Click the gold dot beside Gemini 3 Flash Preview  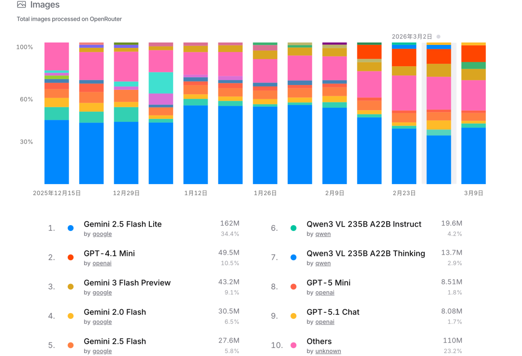[x=71, y=287]
